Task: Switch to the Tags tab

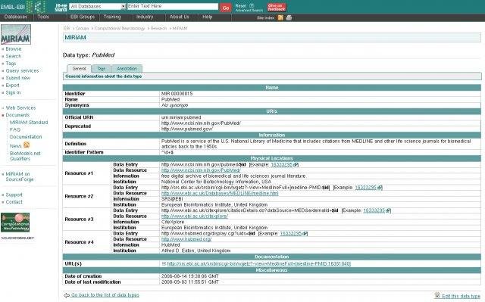Action: click(x=102, y=69)
